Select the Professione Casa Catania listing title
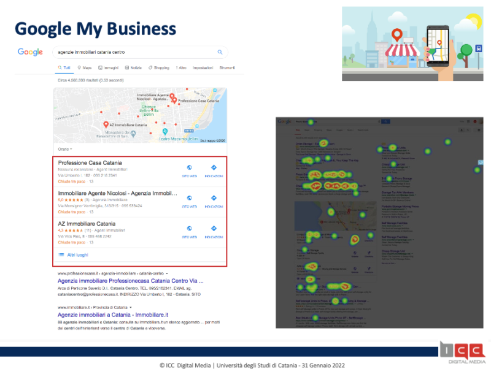Viewport: 491px width, 374px height. (x=90, y=163)
